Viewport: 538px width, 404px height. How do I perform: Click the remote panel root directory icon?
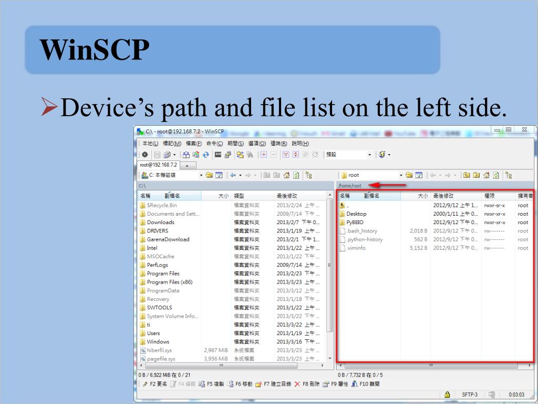click(476, 175)
